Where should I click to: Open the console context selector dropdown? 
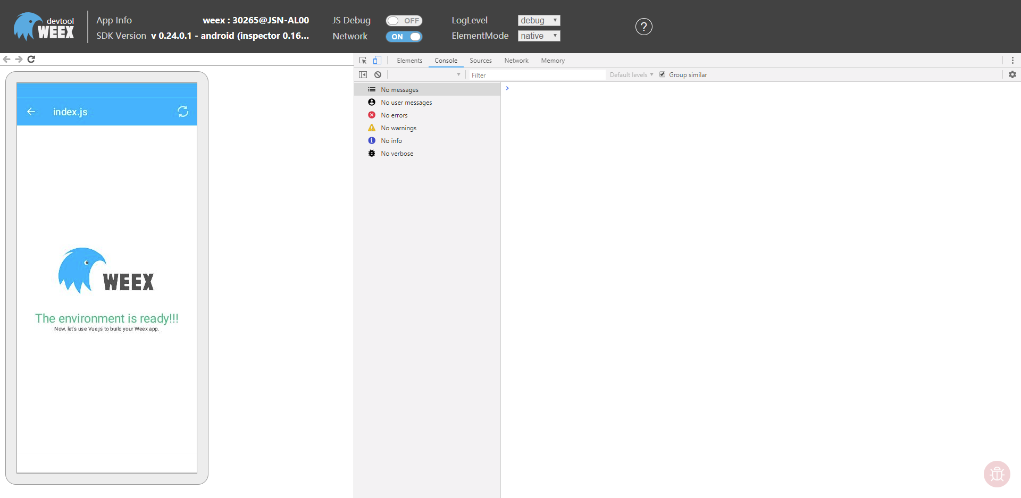tap(426, 75)
